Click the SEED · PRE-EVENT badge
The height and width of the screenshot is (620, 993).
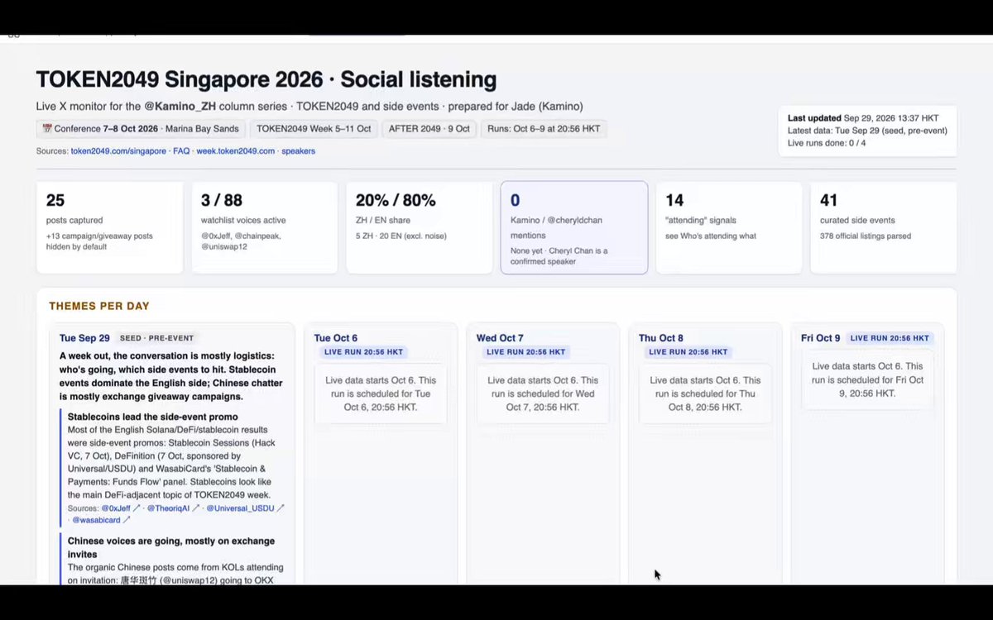pos(157,338)
